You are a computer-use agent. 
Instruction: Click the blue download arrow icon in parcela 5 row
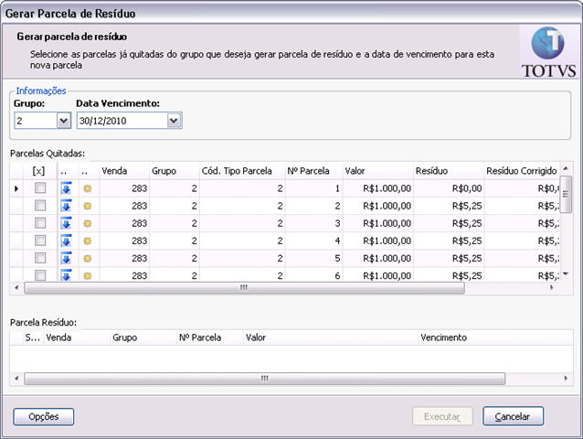(x=66, y=258)
